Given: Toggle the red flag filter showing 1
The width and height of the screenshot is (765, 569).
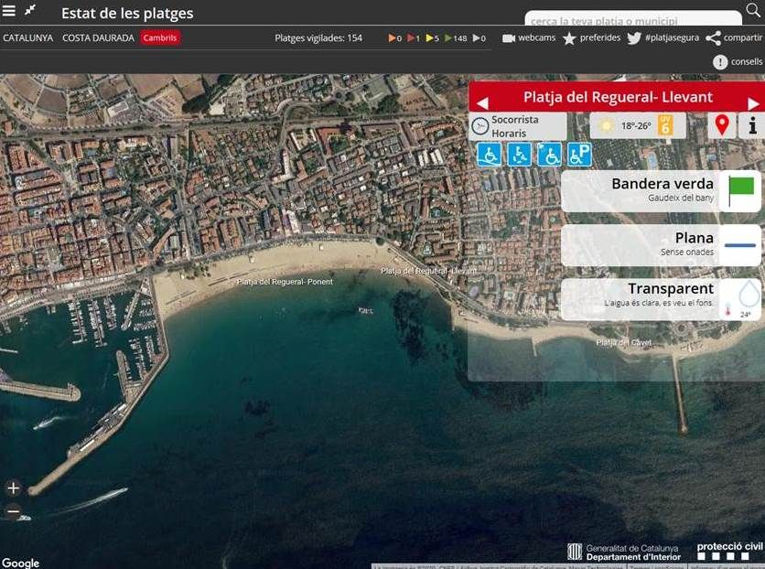Looking at the screenshot, I should (414, 38).
